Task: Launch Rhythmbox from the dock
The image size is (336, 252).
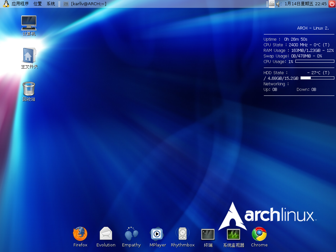Action: coord(183,237)
